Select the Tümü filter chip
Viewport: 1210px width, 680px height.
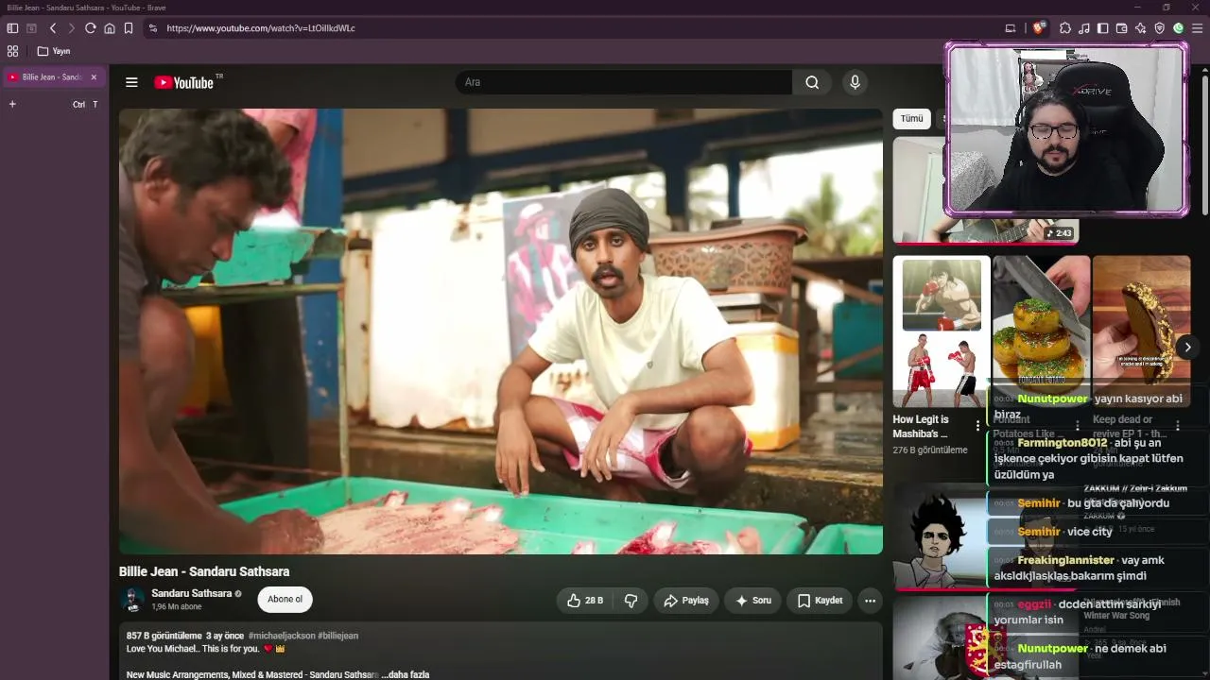pos(911,119)
